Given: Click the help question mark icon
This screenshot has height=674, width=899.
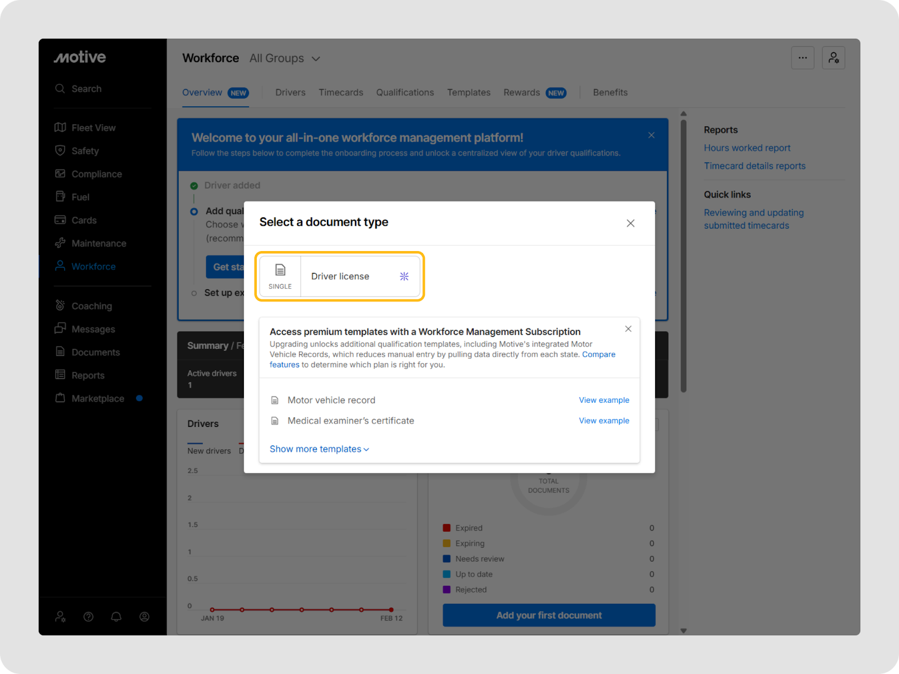Looking at the screenshot, I should pyautogui.click(x=88, y=617).
